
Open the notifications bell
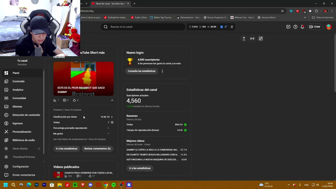coord(302,27)
